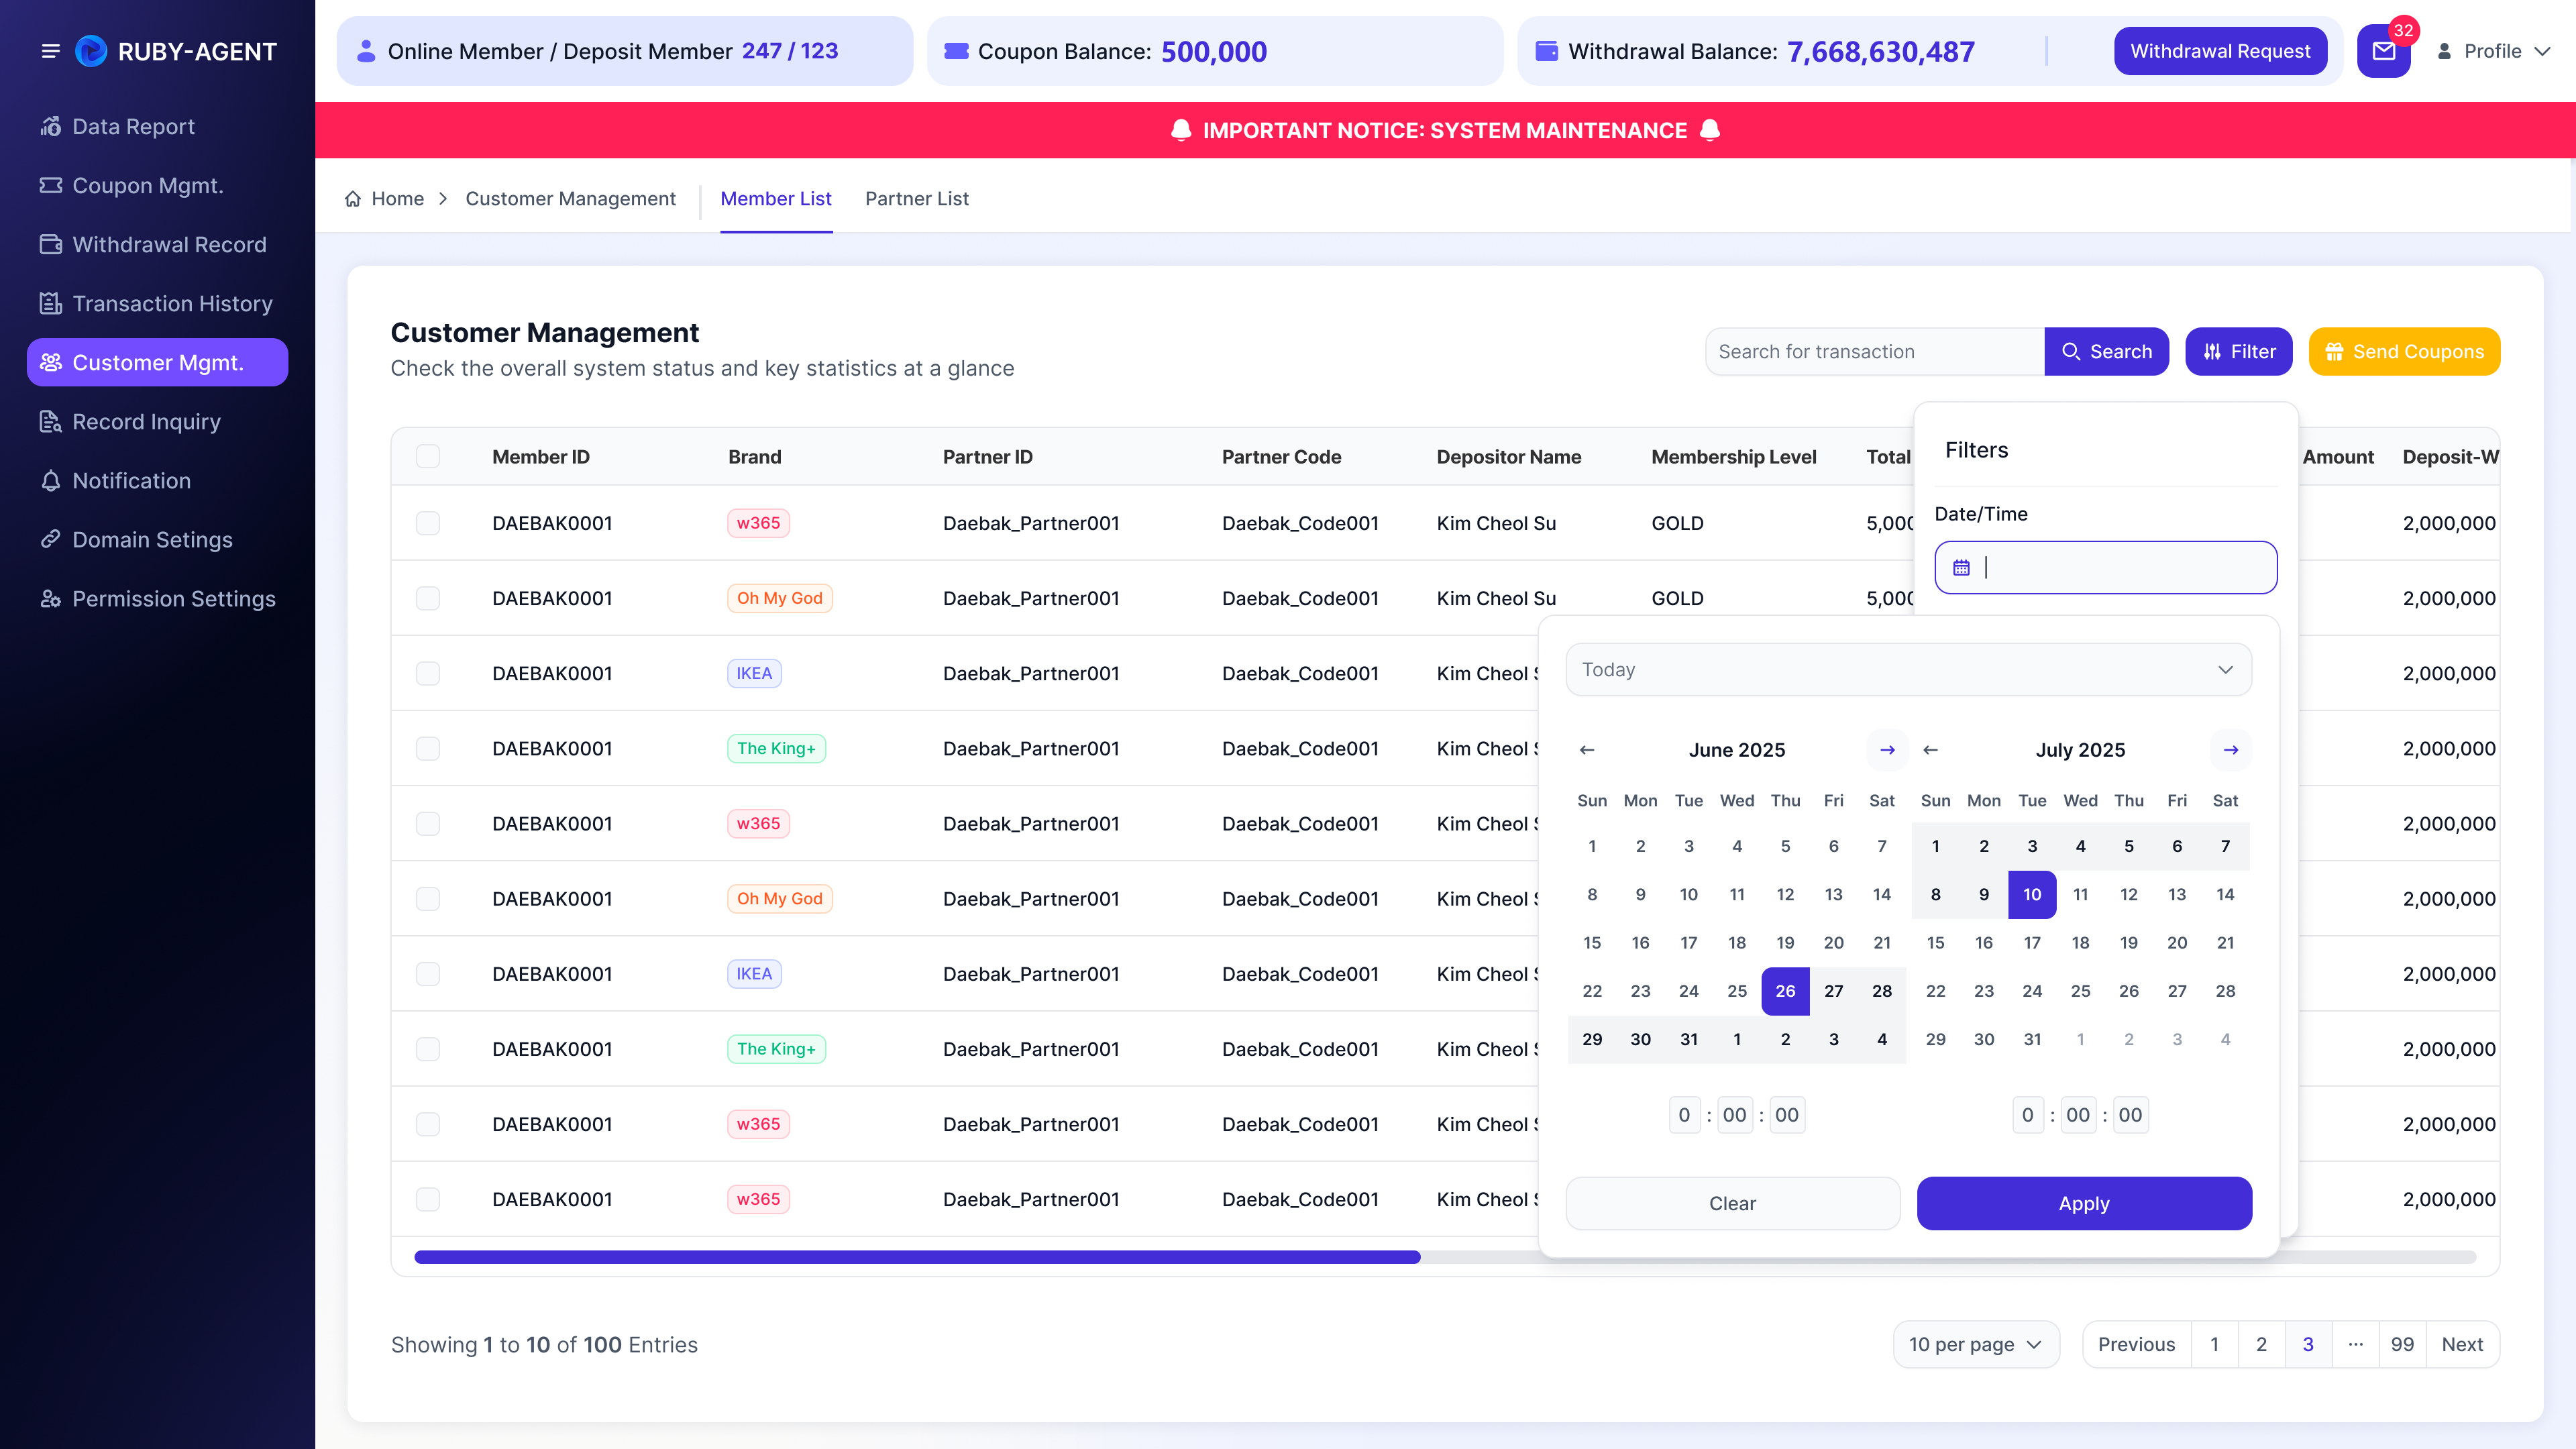Open Permission Settings in the sidebar

(158, 598)
